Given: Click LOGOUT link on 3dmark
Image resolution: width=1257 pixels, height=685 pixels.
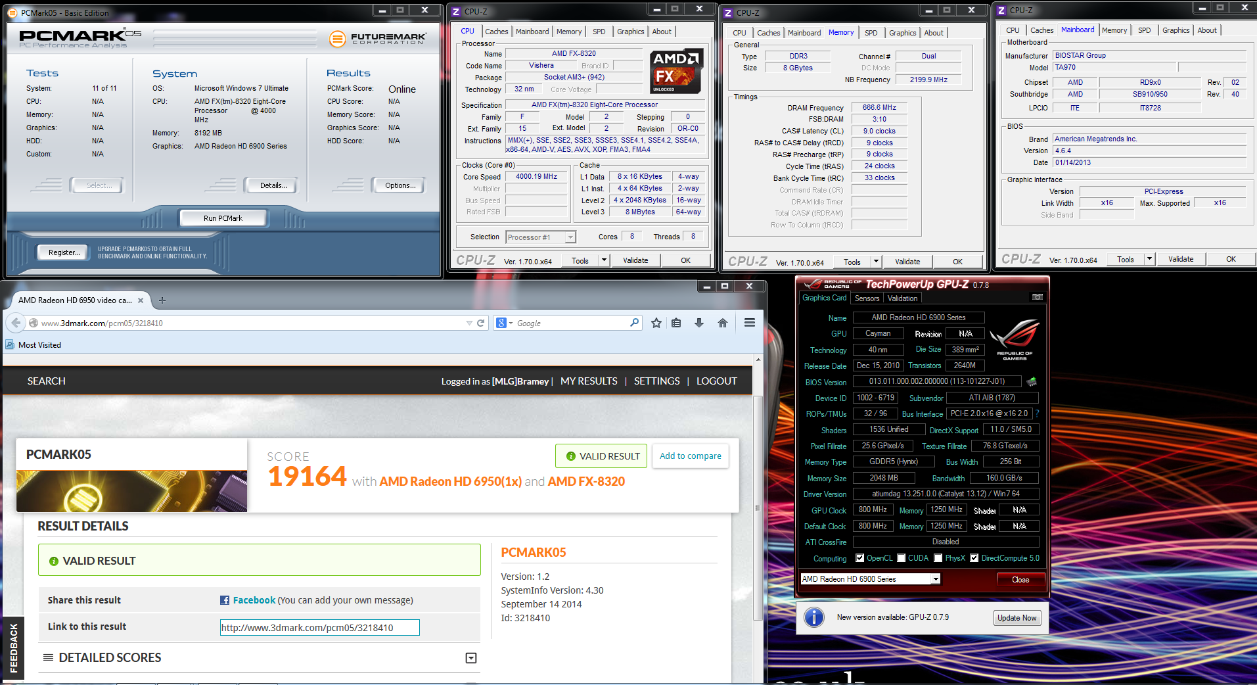Looking at the screenshot, I should click(x=716, y=381).
